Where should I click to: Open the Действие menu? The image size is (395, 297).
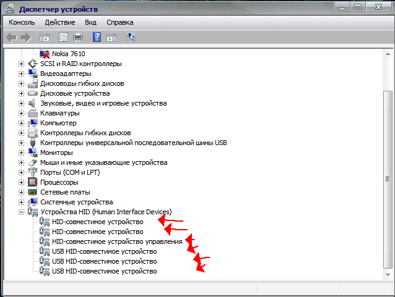pos(59,22)
